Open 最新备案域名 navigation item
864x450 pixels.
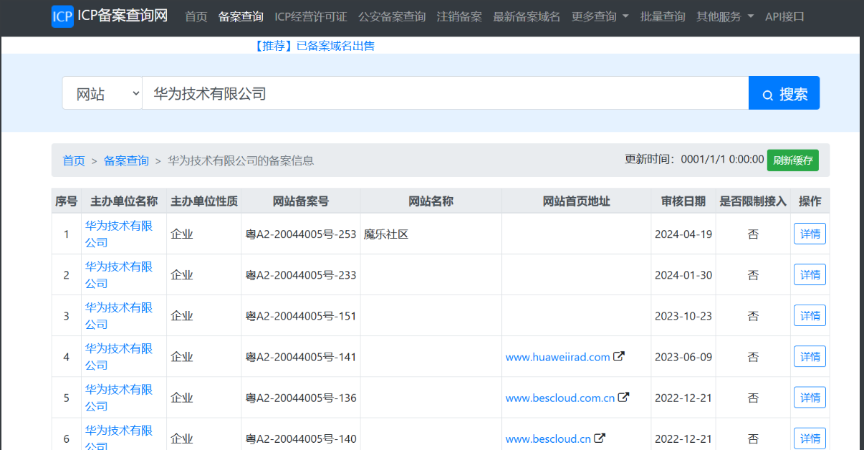click(527, 16)
